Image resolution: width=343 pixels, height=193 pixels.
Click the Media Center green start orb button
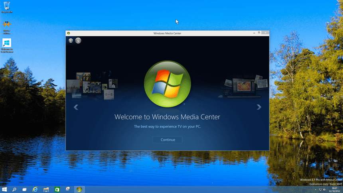tap(78, 41)
